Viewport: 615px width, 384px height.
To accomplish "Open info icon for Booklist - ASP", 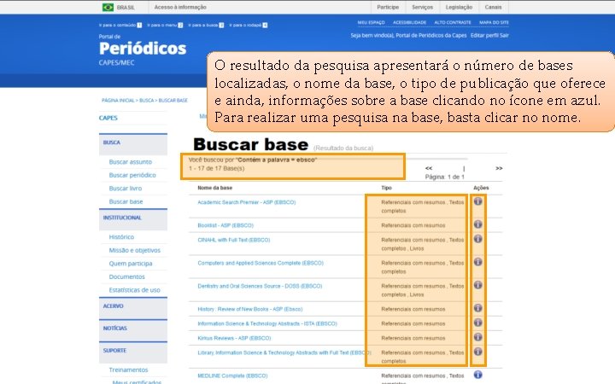I will click(x=477, y=224).
